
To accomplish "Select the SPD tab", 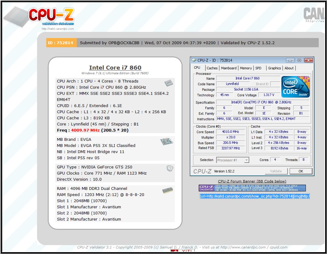I will click(x=258, y=68).
